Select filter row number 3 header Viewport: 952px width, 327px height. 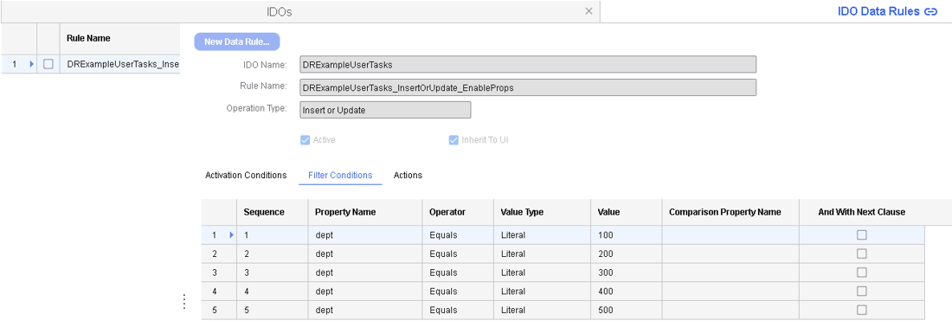(219, 272)
